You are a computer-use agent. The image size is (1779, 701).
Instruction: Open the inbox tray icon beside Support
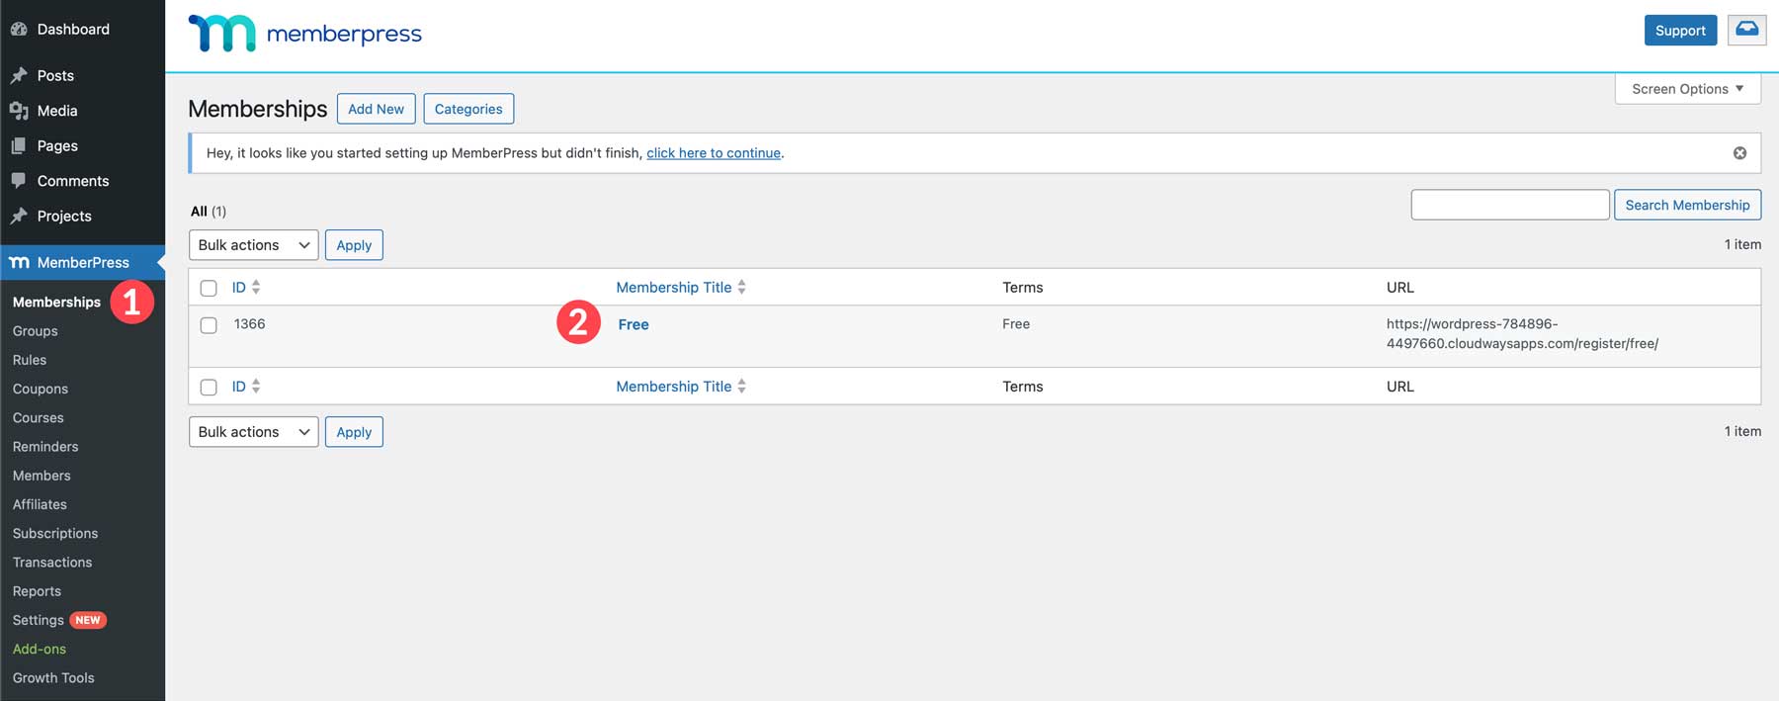1746,30
